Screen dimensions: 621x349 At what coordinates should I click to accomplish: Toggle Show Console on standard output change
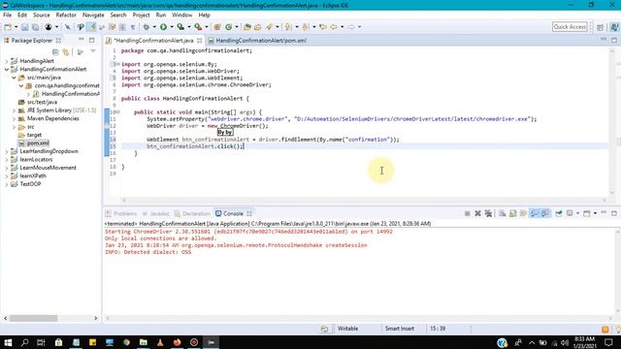point(535,213)
